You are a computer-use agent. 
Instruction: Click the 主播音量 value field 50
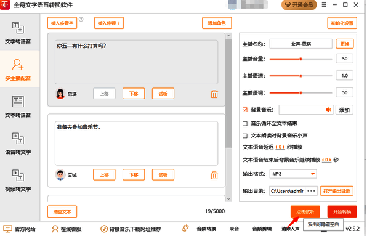[x=344, y=59]
